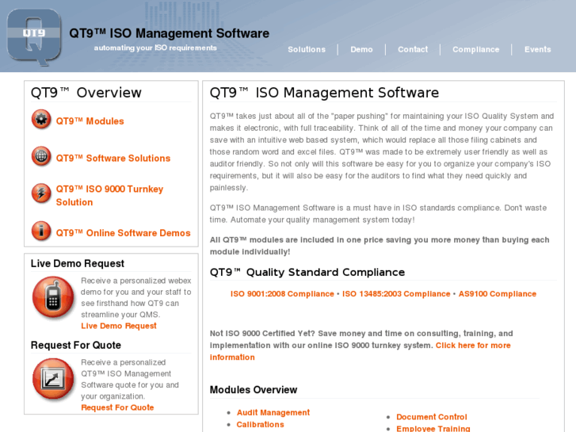Click the red phone icon for Live Demo
Screen dimensions: 576x432
click(53, 297)
